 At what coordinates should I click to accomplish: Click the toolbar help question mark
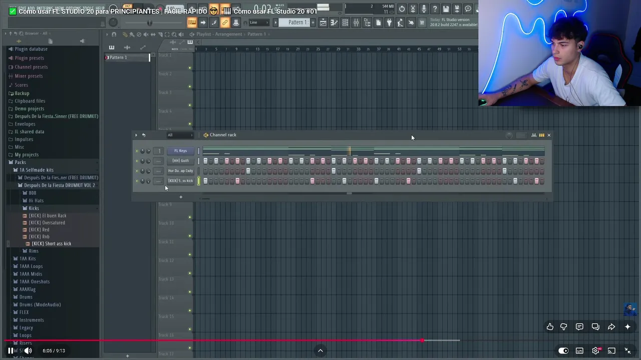[x=435, y=8]
